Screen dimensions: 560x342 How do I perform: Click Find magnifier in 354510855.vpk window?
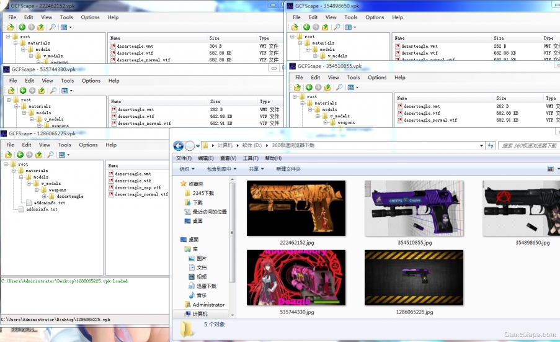(x=339, y=87)
